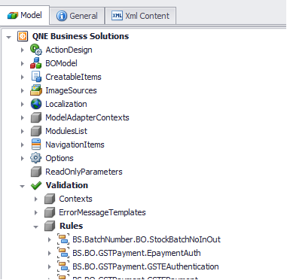
Task: Click the ImageSources picture folder icon
Action: point(36,90)
